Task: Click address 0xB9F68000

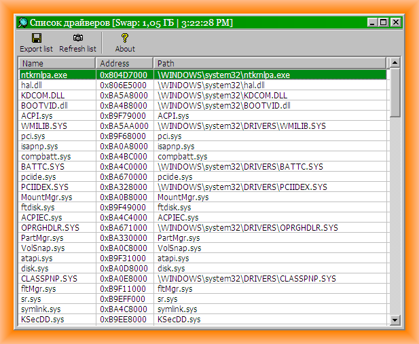Action: pyautogui.click(x=123, y=136)
